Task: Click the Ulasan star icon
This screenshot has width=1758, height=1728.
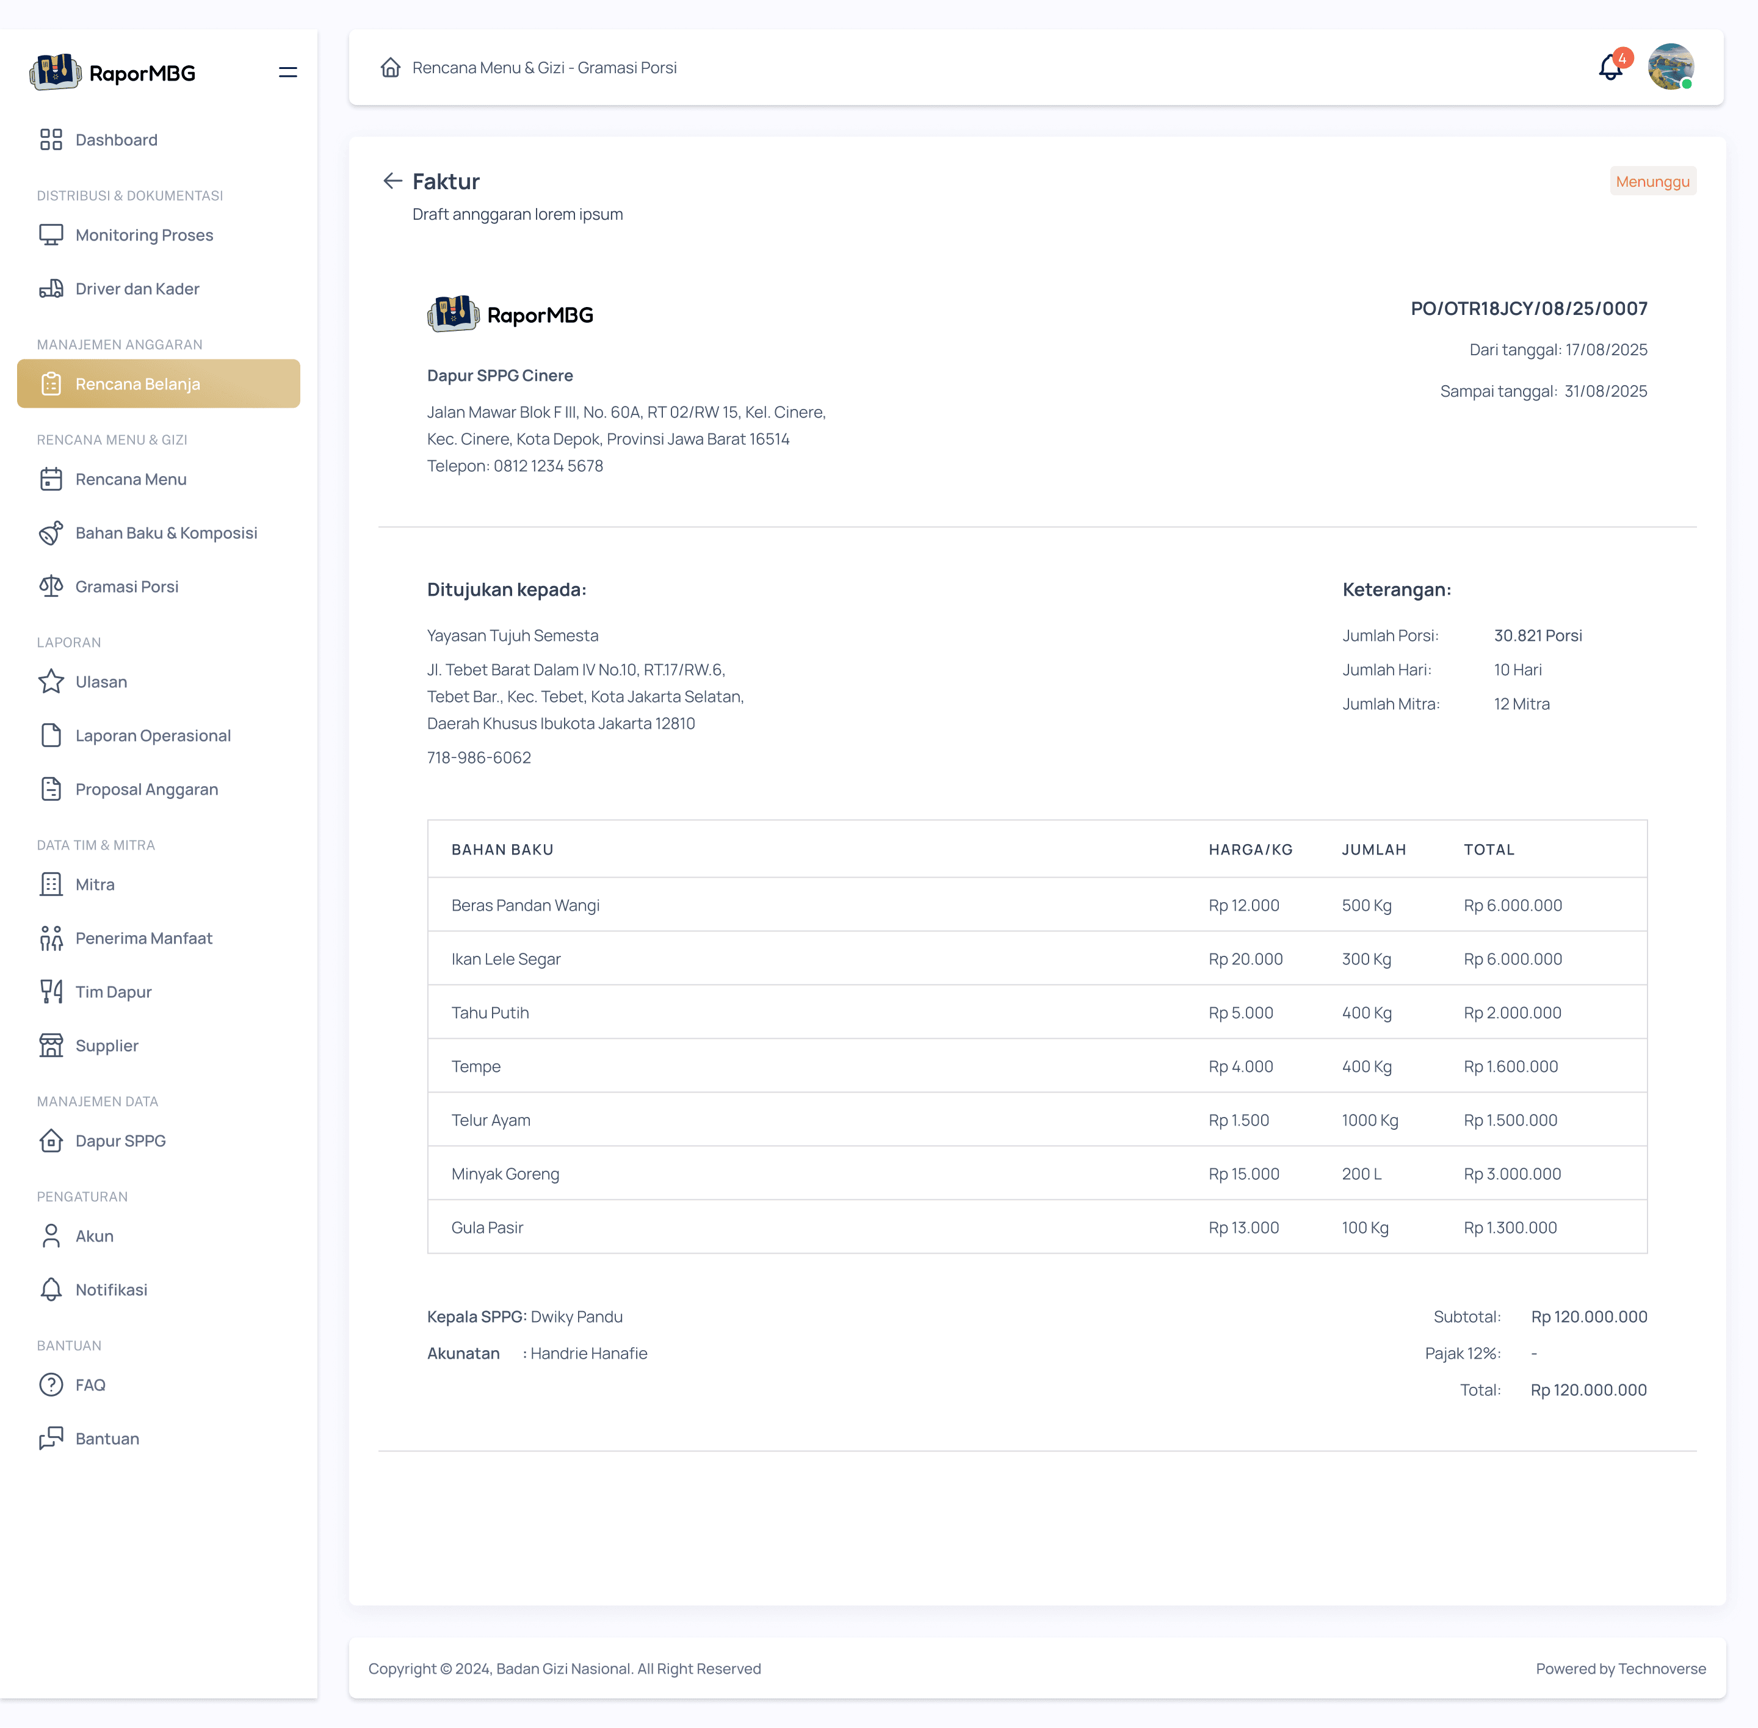Action: point(51,682)
